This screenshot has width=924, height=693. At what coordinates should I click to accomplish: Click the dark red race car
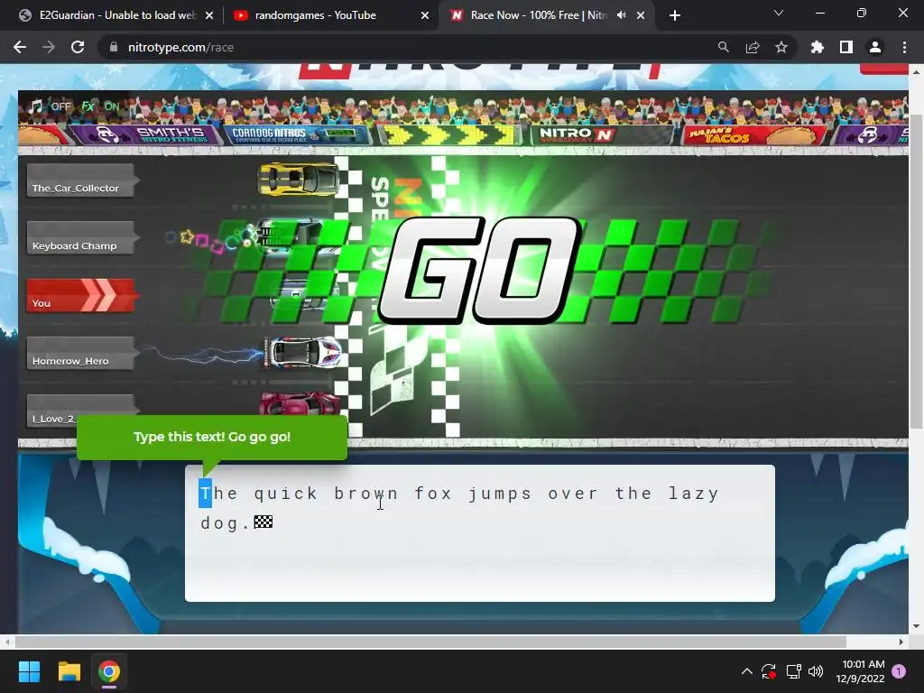point(300,403)
